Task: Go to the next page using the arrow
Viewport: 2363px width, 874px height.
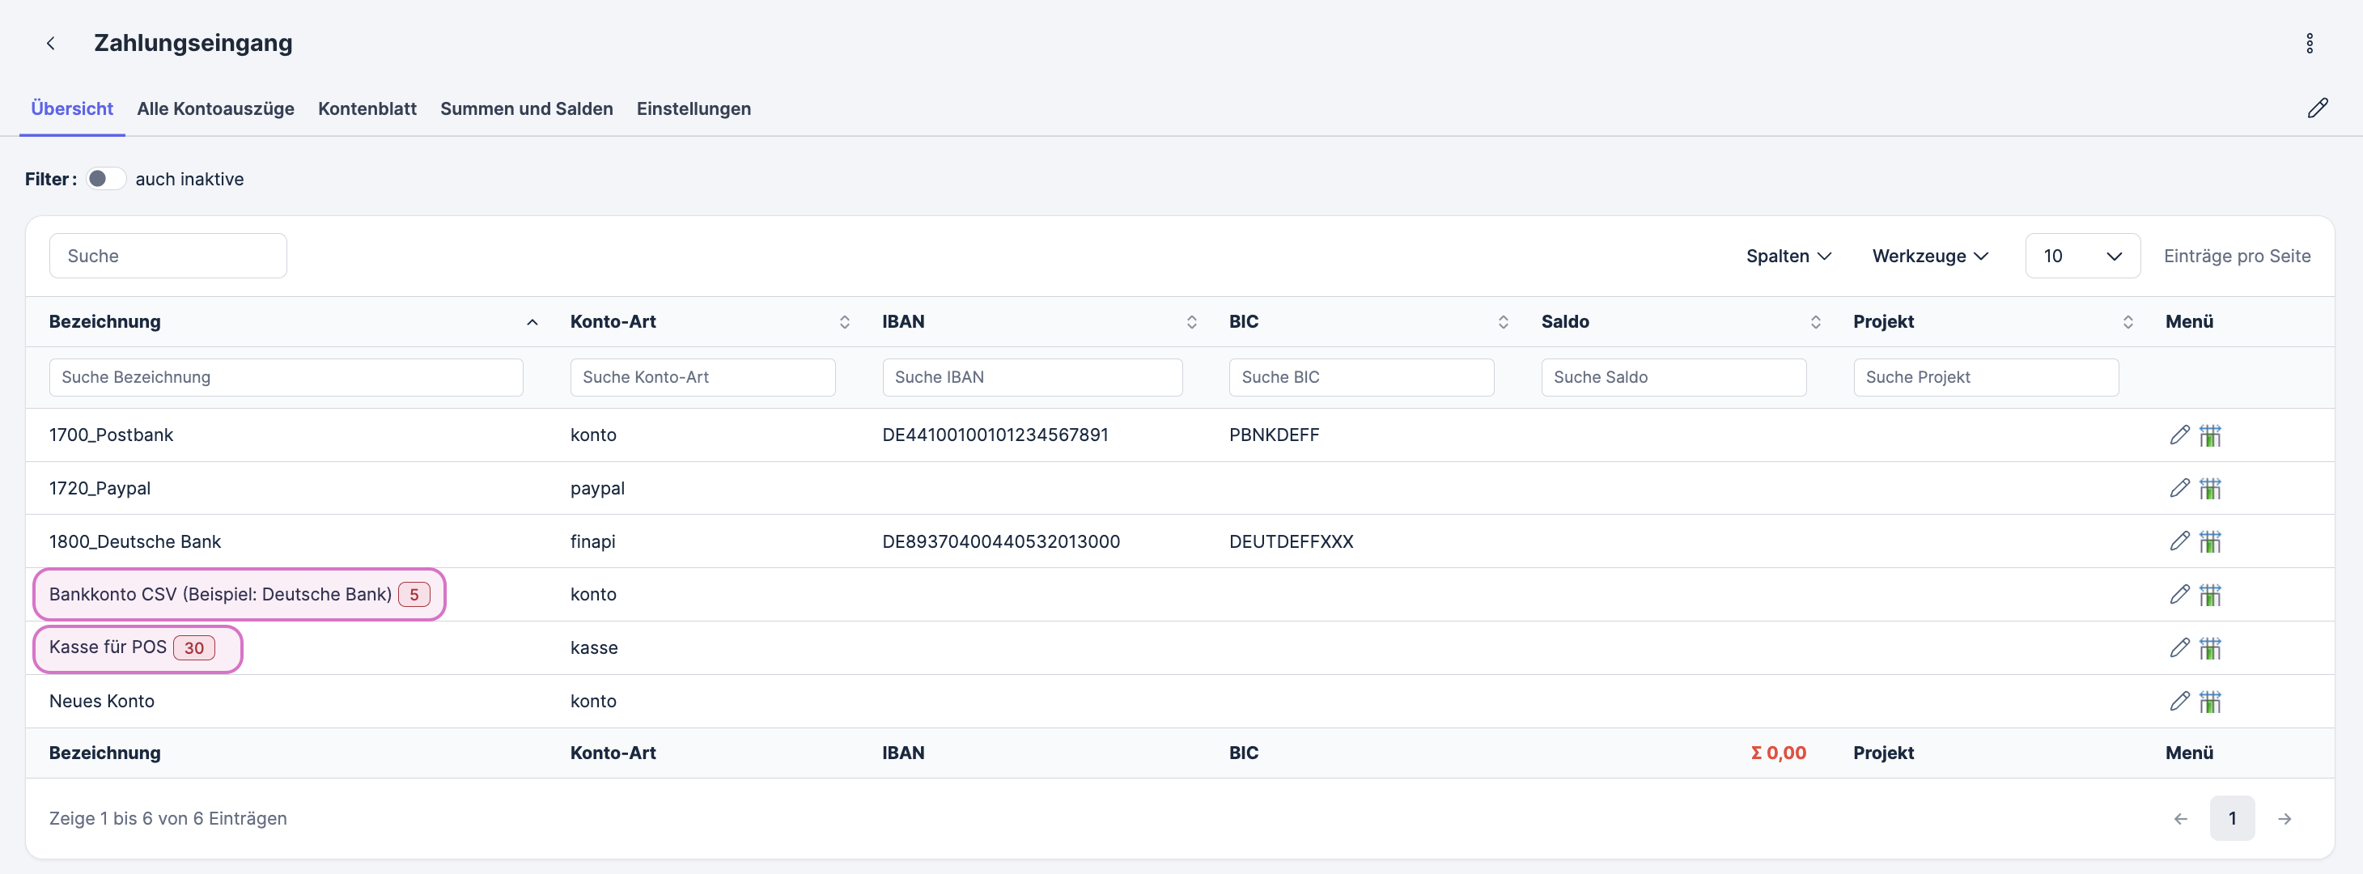Action: 2285,818
